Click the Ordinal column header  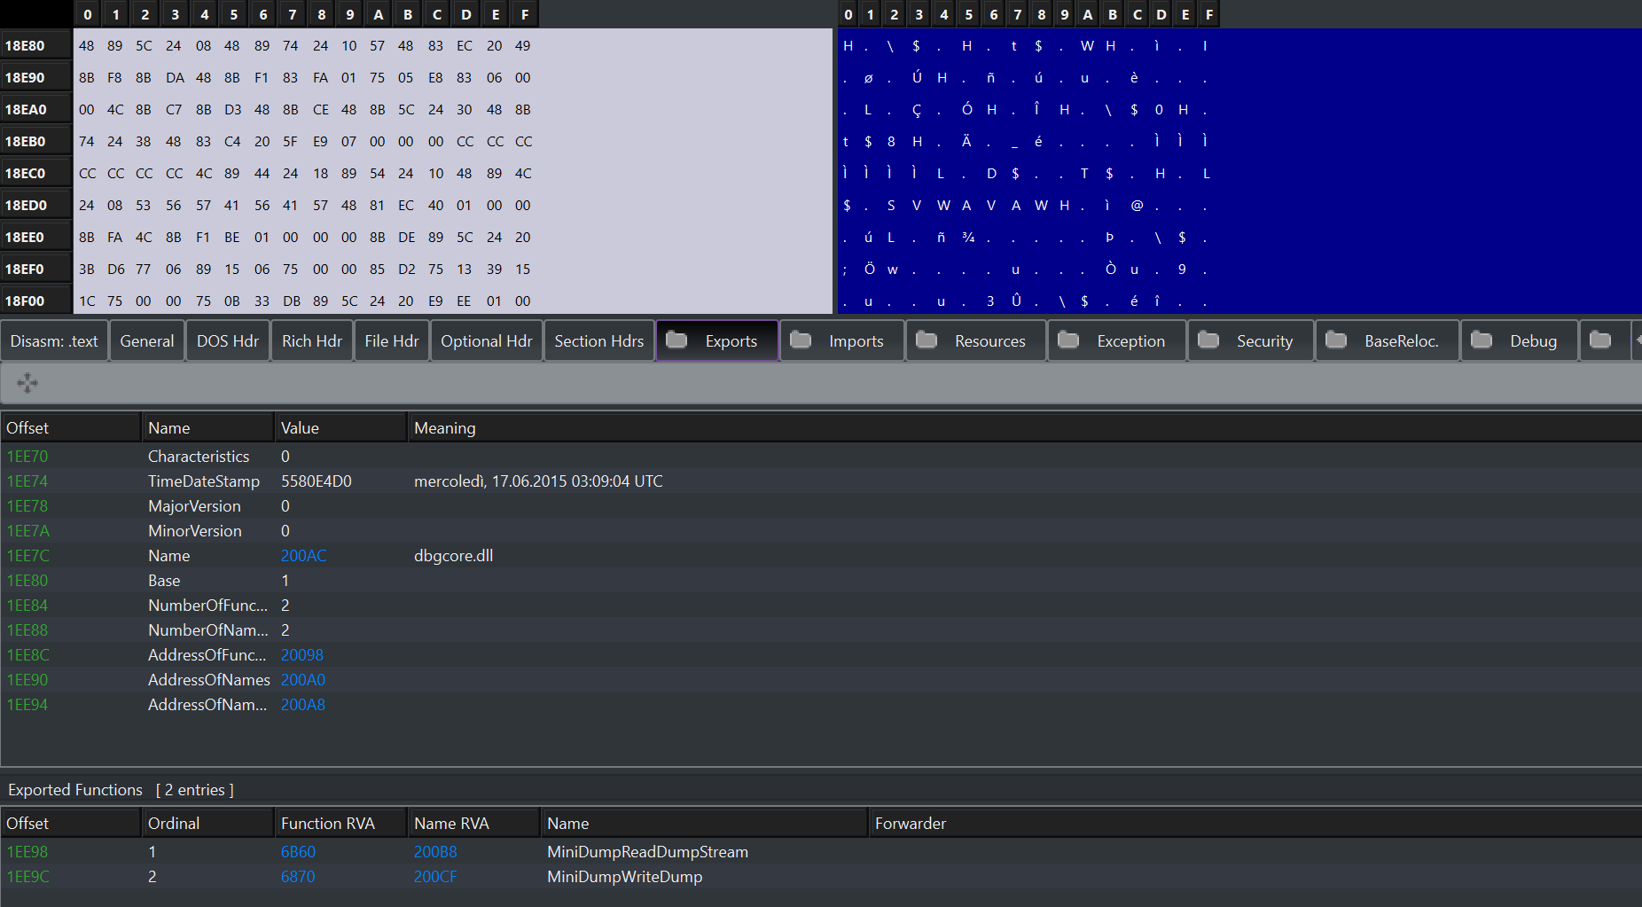(208, 824)
